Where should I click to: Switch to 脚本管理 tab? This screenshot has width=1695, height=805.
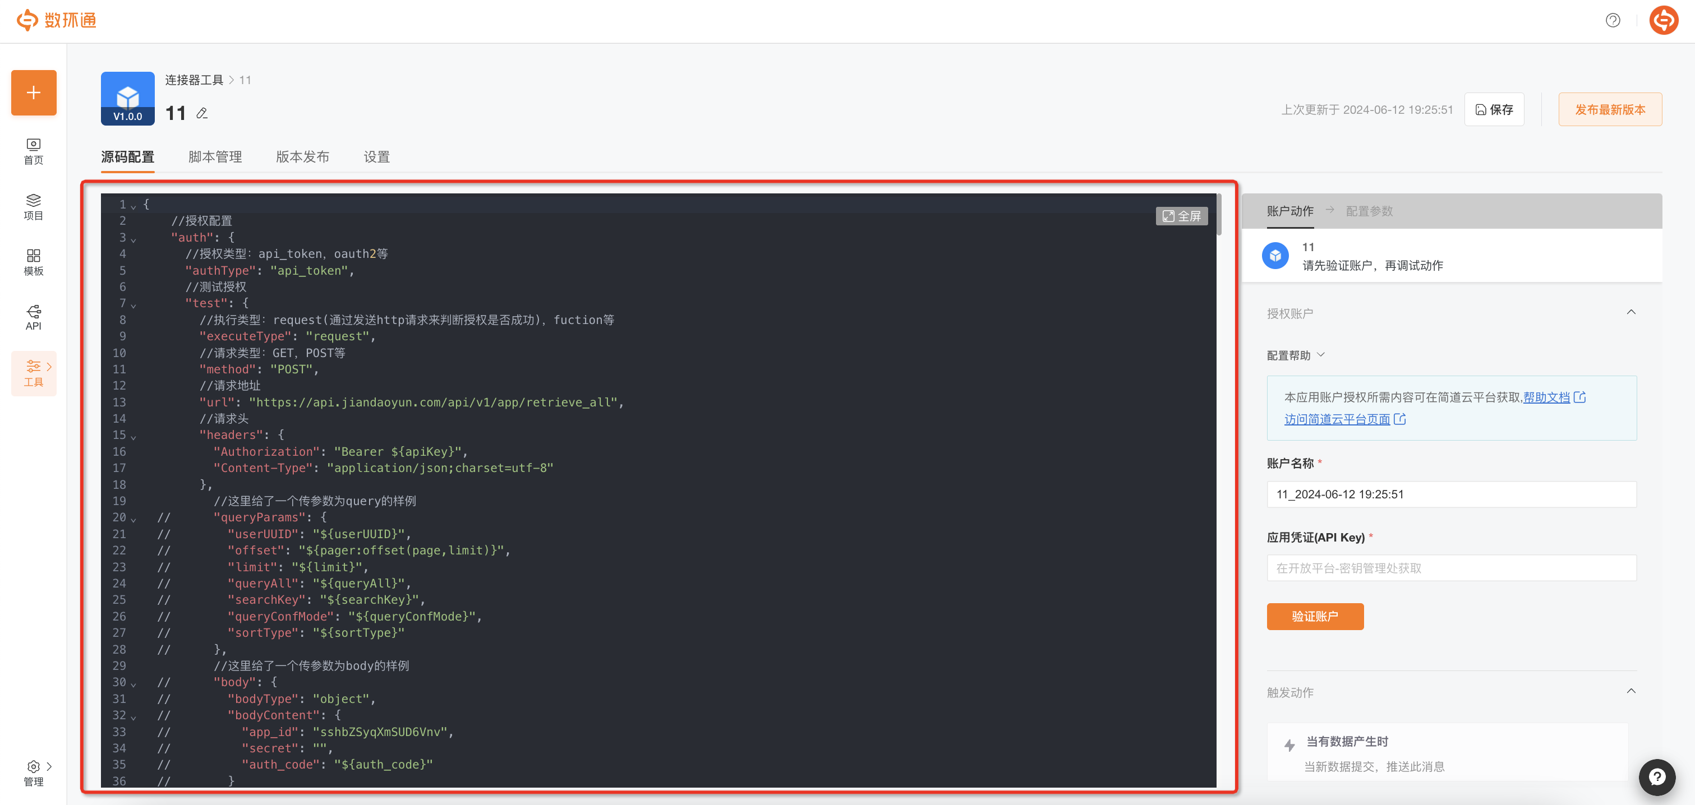coord(215,157)
